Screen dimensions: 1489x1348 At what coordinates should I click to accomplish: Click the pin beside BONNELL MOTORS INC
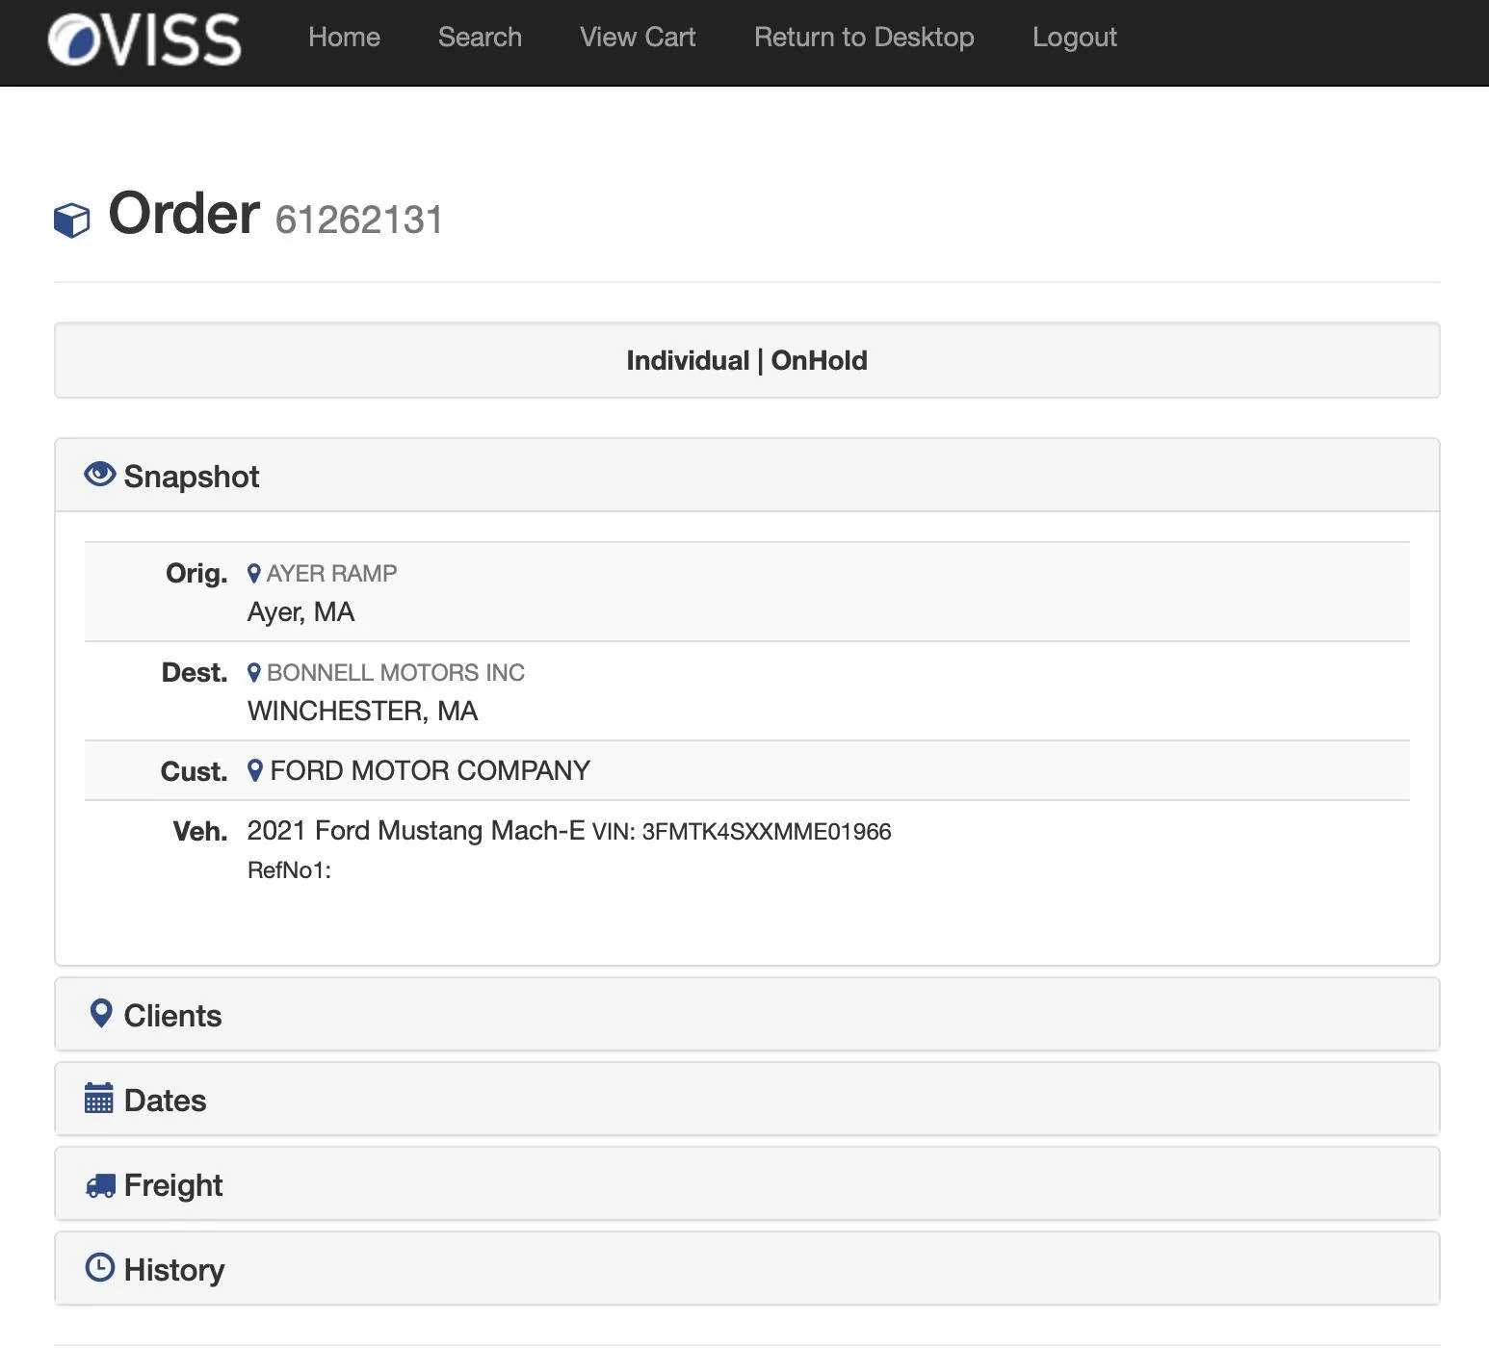[x=254, y=673]
